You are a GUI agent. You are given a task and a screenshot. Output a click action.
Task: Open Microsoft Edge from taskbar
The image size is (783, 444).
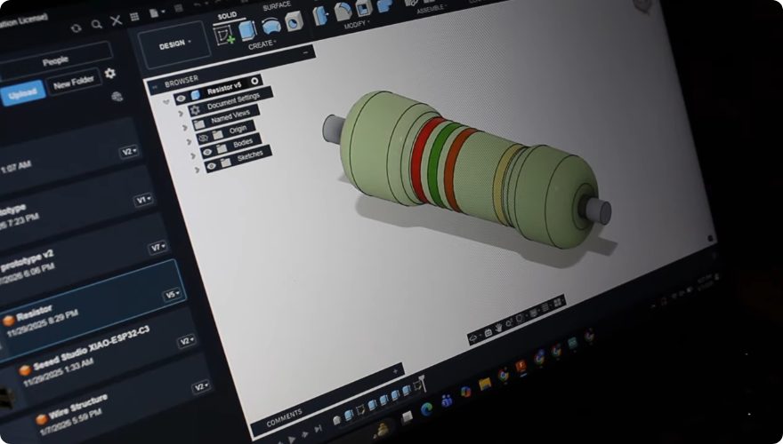[426, 408]
